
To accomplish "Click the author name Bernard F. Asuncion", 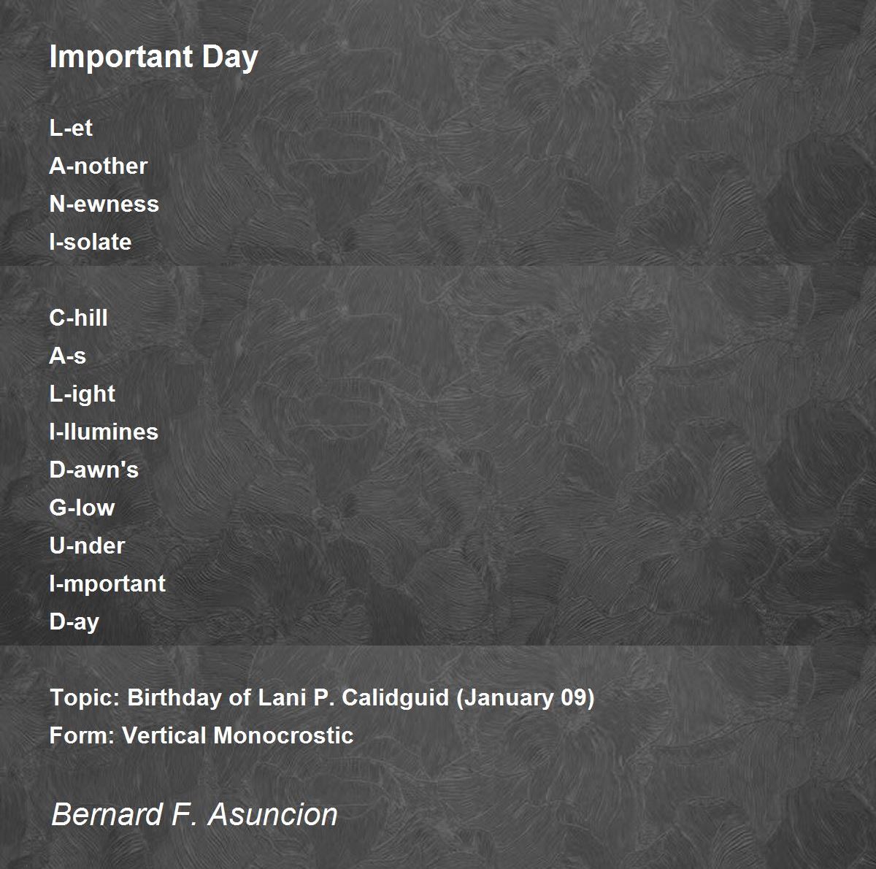I will [x=194, y=814].
